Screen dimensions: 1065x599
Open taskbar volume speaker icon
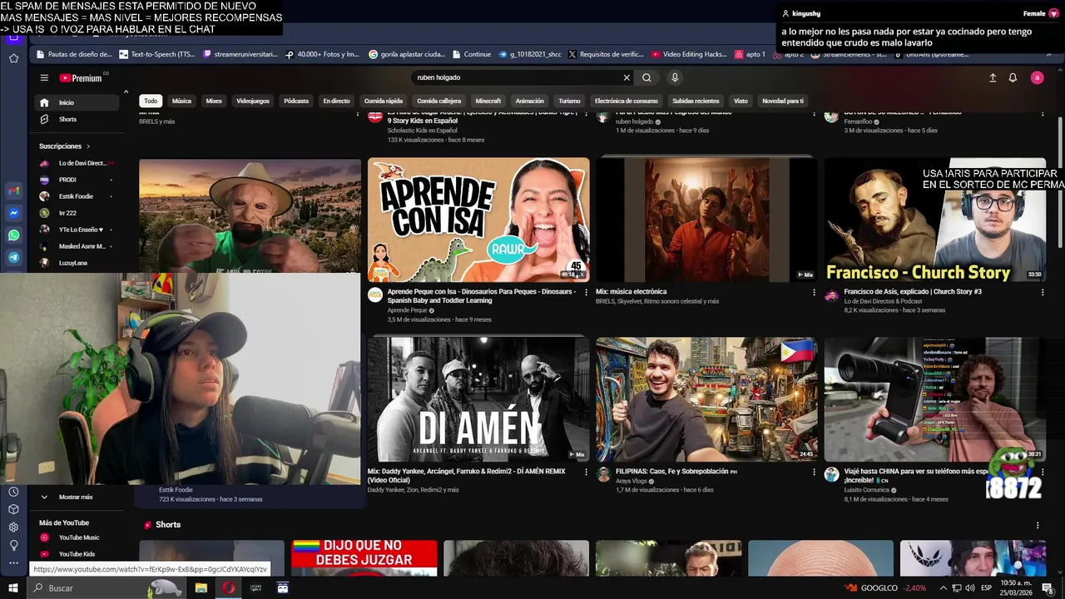[x=969, y=588]
